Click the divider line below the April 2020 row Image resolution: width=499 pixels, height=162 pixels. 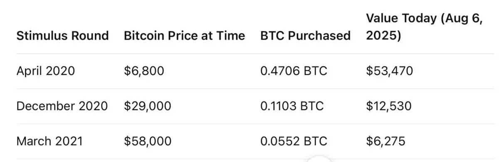pos(249,88)
